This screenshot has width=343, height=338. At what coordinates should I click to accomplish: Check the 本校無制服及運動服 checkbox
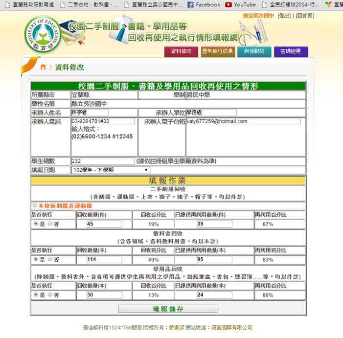(34, 205)
